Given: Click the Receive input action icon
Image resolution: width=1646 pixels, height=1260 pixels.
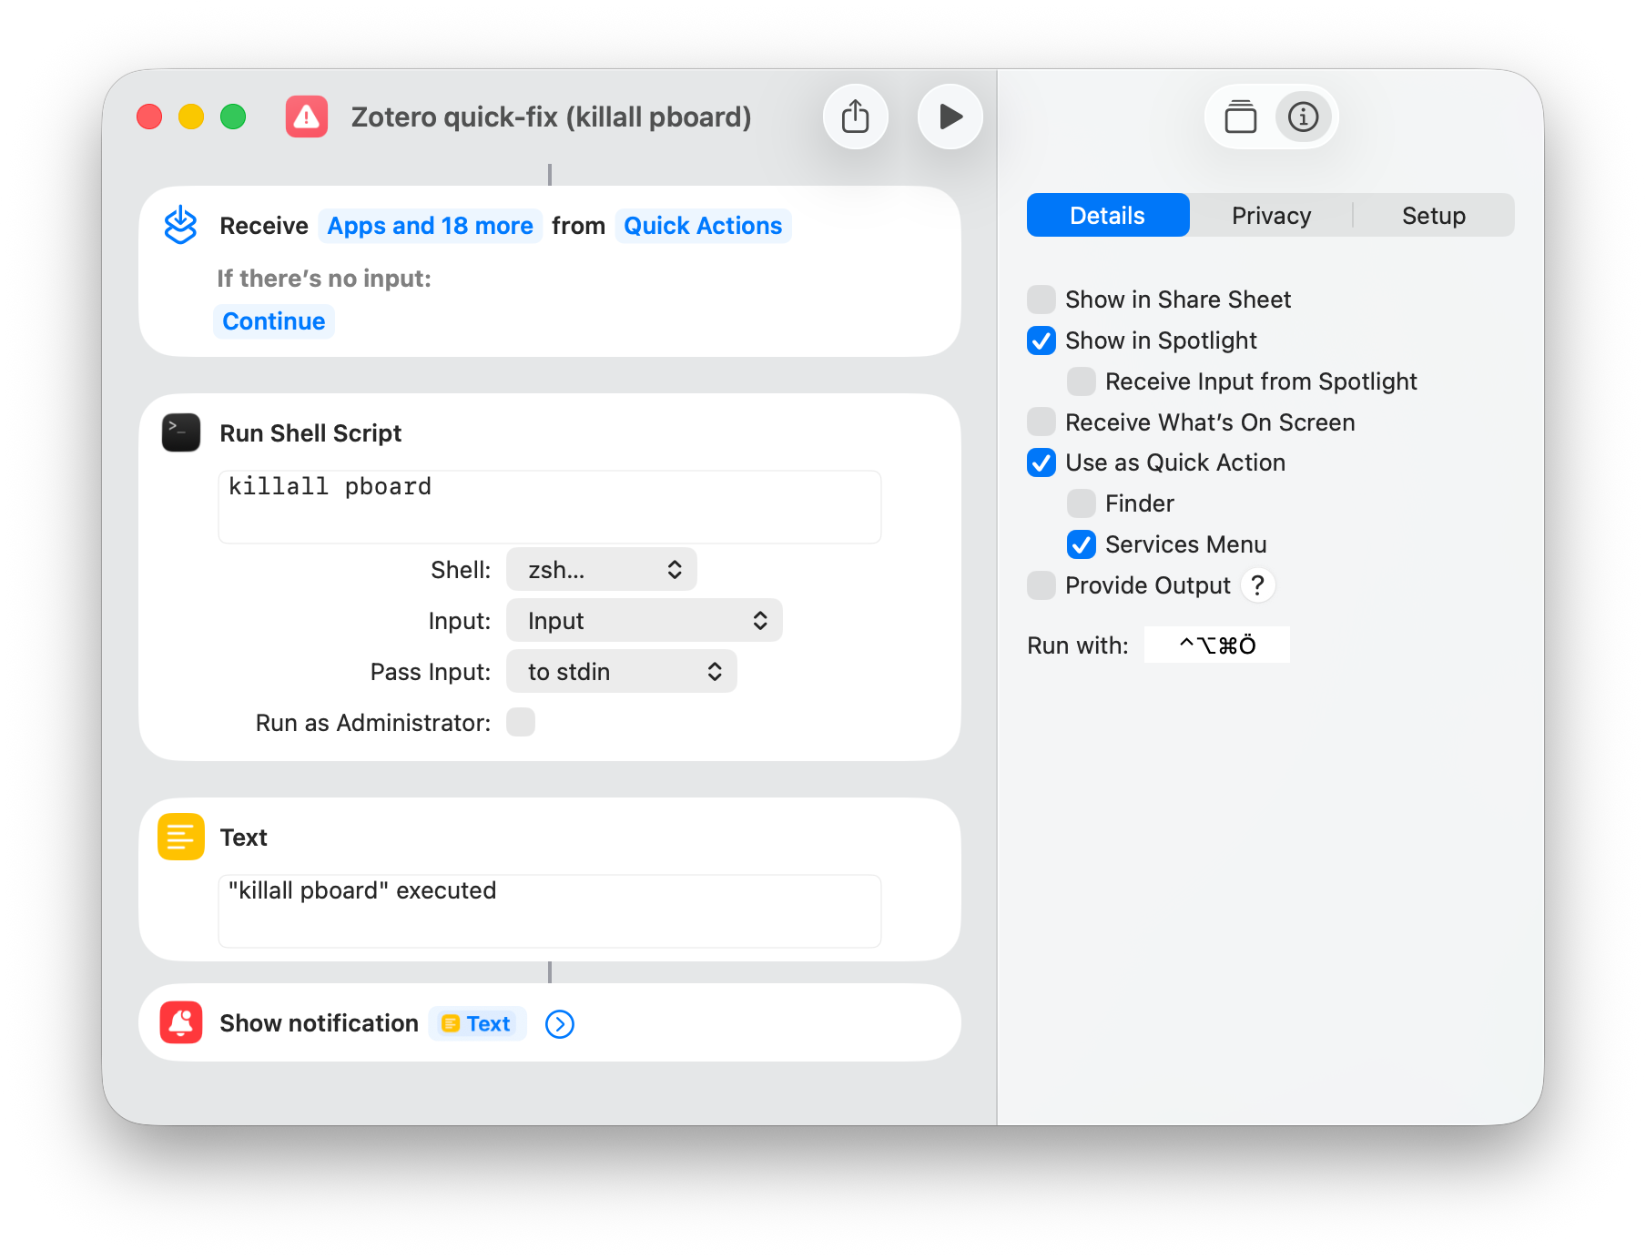Looking at the screenshot, I should (180, 225).
